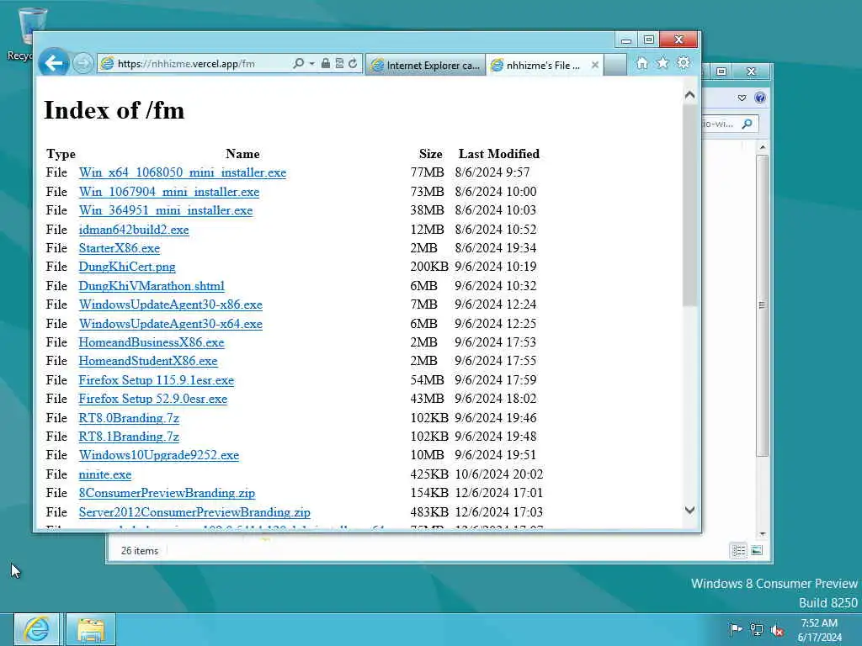Screen dimensions: 862x646
Task: Click the '77MB' size cell
Action: 427,172
